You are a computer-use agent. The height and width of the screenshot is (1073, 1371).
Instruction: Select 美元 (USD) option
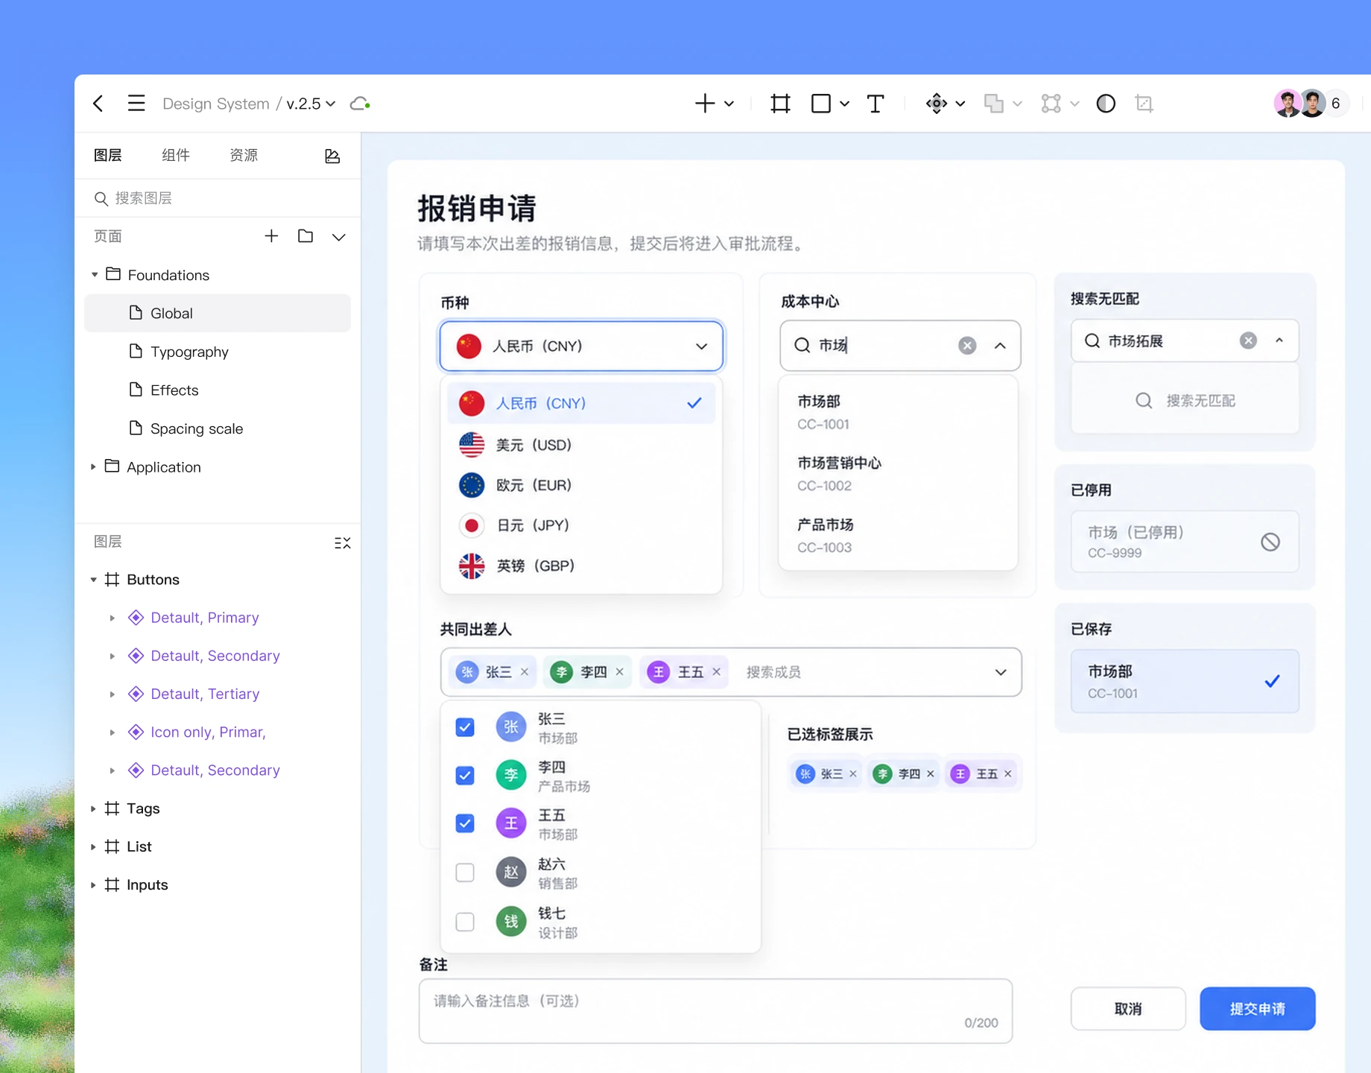(581, 445)
